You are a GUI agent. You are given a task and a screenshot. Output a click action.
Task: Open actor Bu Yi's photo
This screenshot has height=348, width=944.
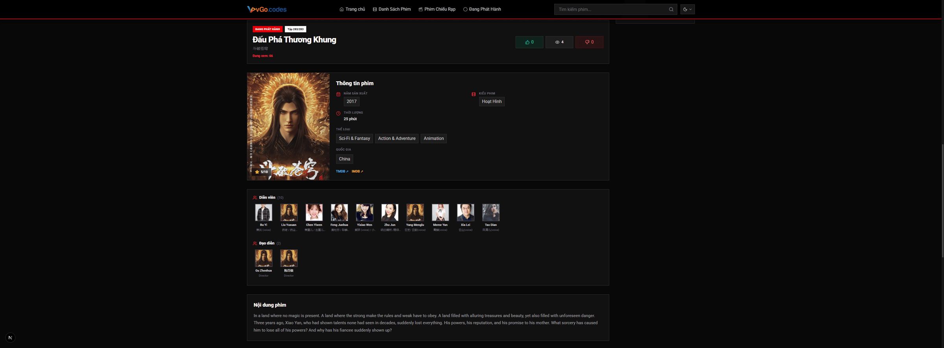(x=264, y=212)
